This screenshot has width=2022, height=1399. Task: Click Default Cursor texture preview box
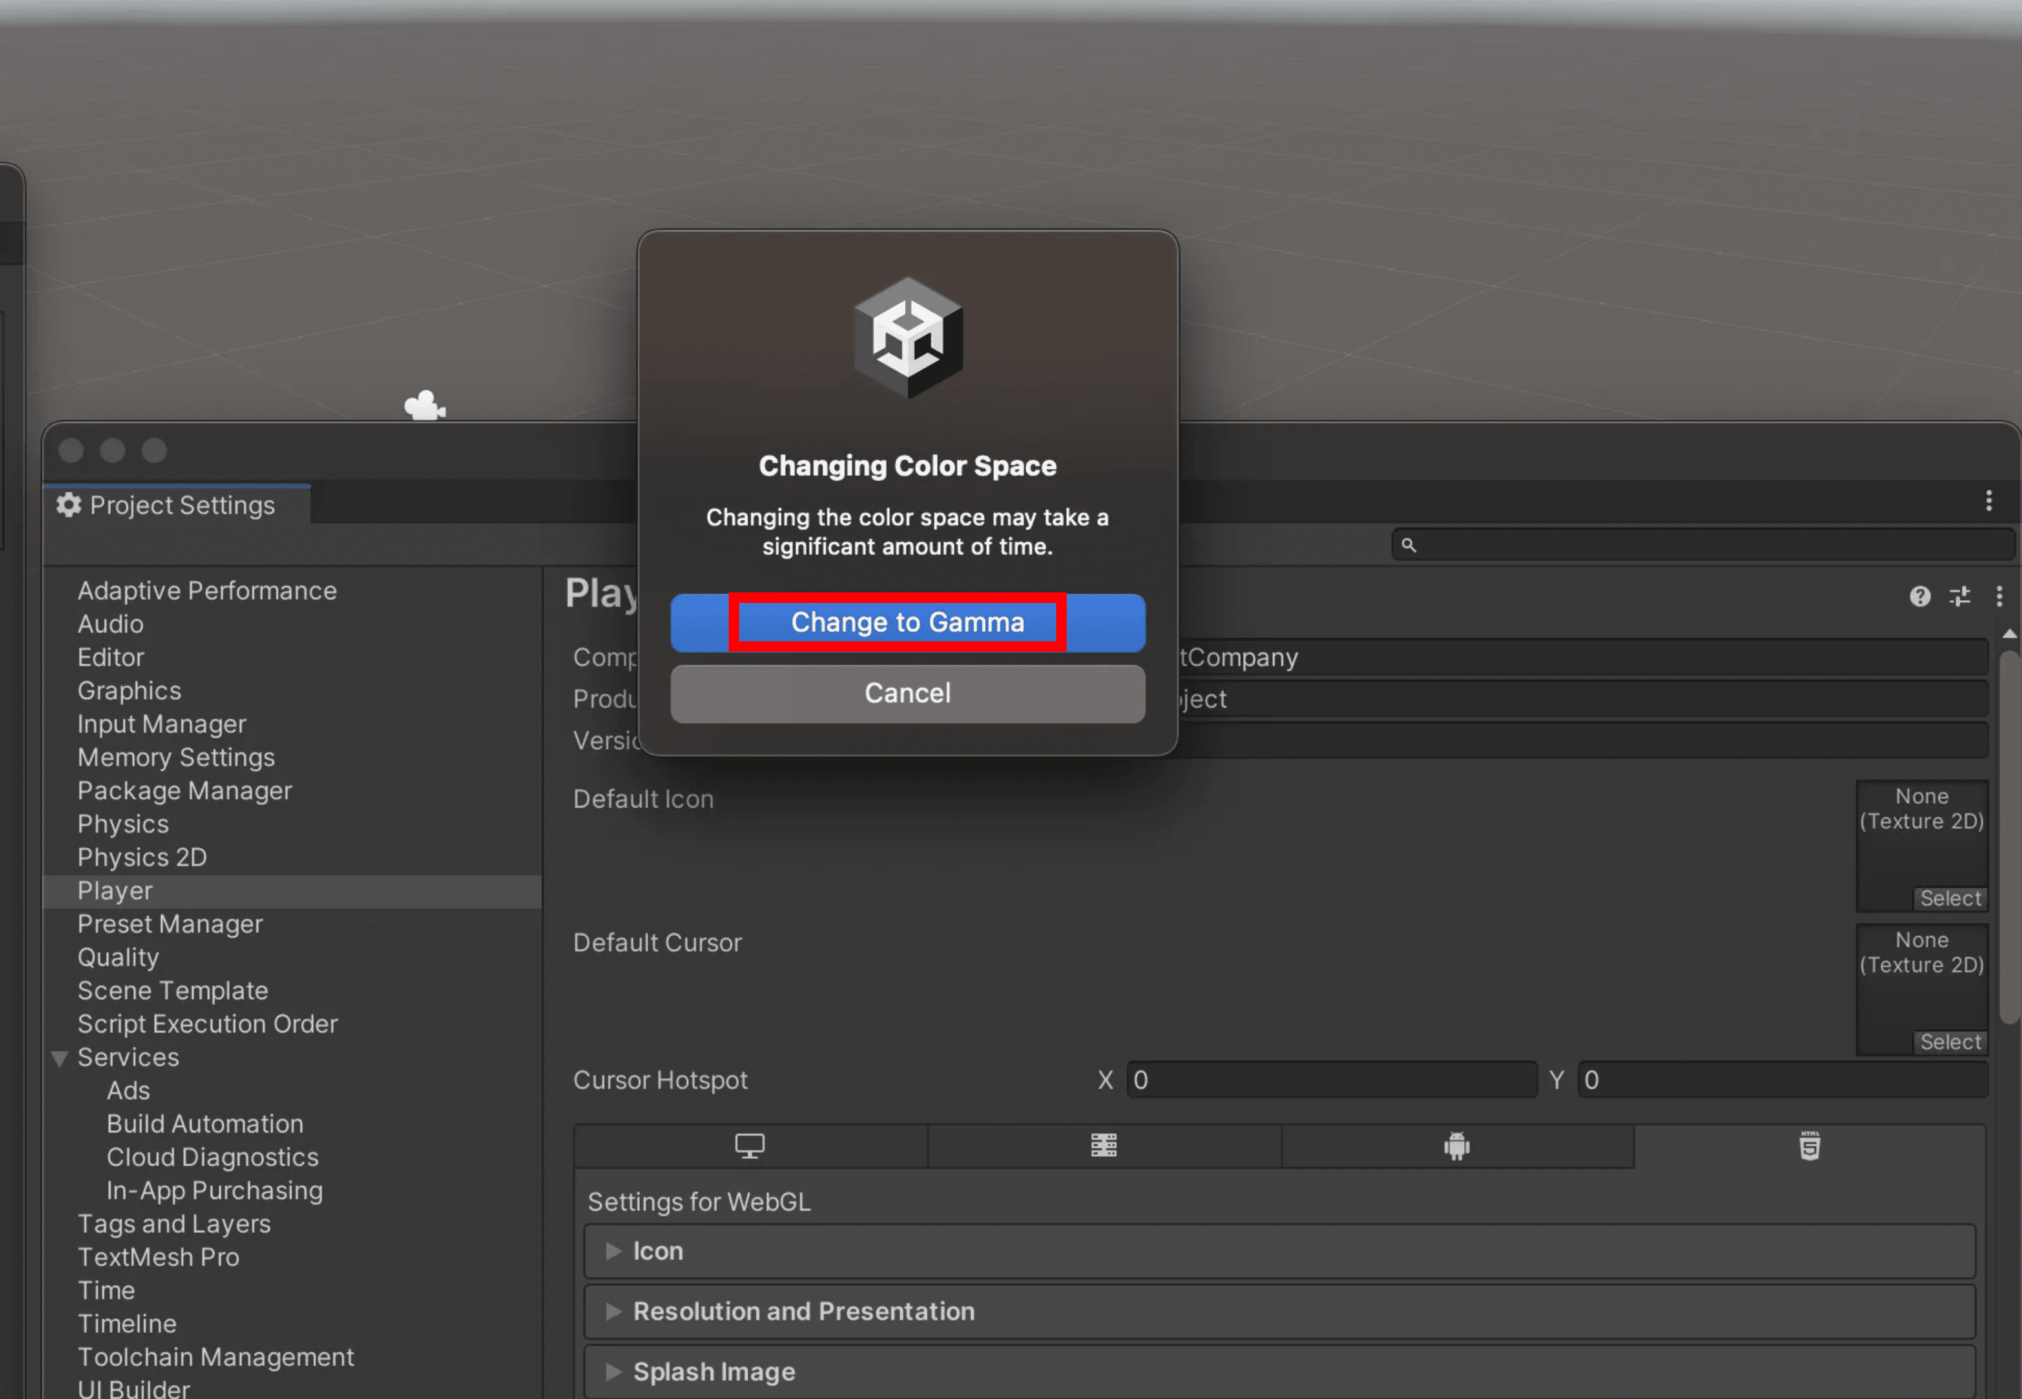pos(1921,990)
